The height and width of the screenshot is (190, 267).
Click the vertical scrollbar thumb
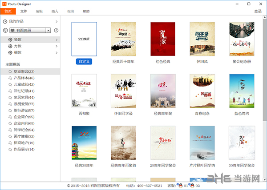tap(265, 70)
